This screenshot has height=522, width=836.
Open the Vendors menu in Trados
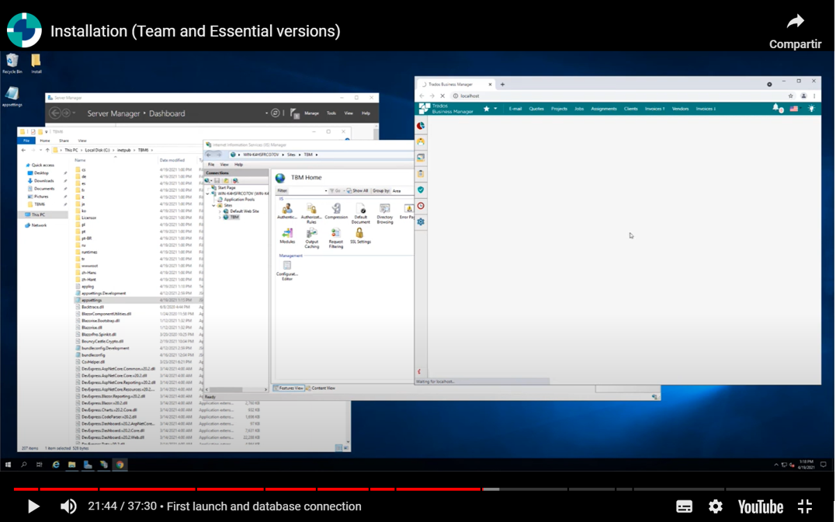pos(680,108)
